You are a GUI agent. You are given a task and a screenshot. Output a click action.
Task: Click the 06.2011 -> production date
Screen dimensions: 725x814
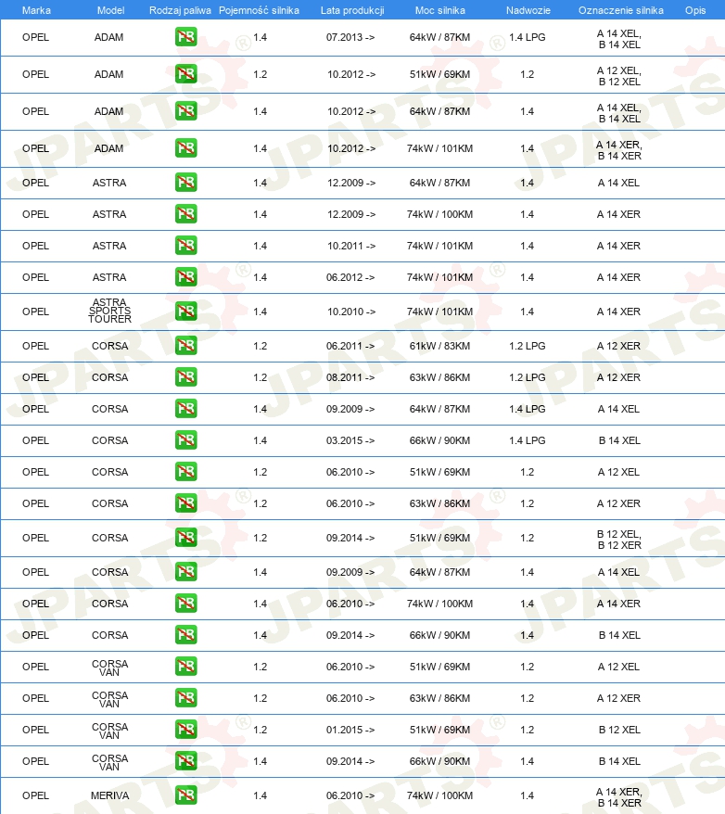point(350,346)
